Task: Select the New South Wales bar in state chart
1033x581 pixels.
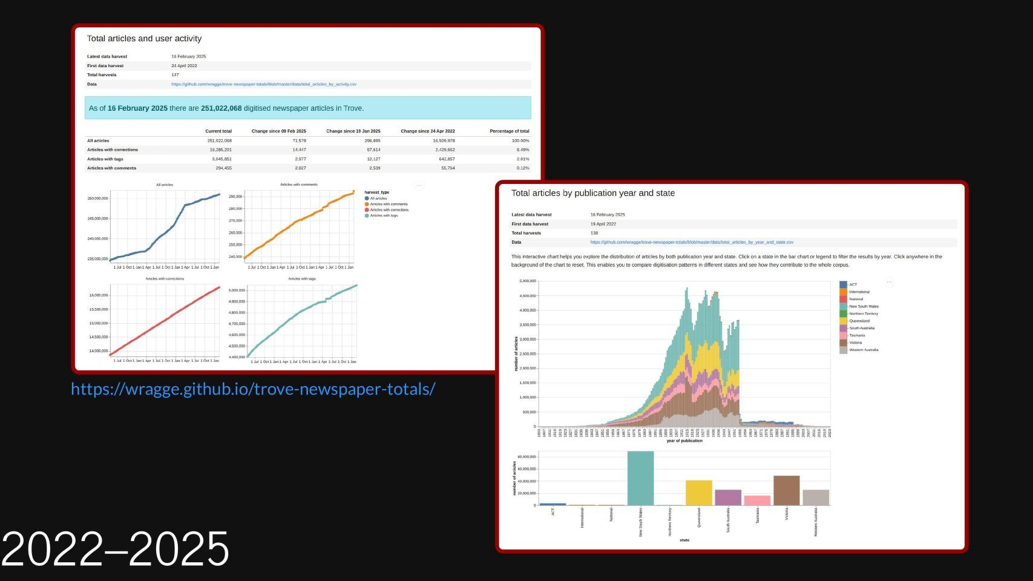Action: click(640, 478)
